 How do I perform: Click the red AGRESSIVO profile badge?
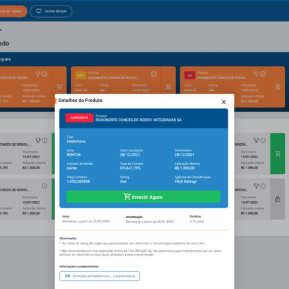pos(79,118)
